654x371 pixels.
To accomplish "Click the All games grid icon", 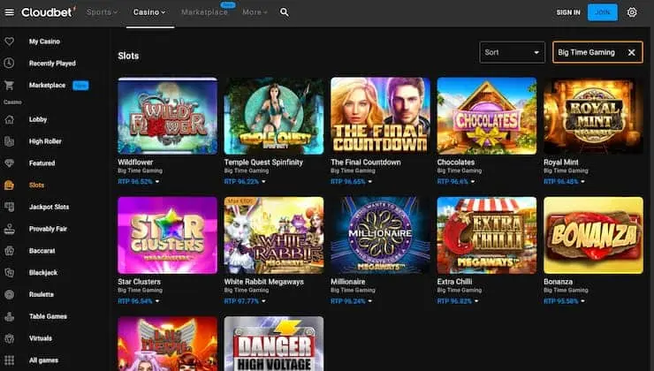I will (x=9, y=360).
